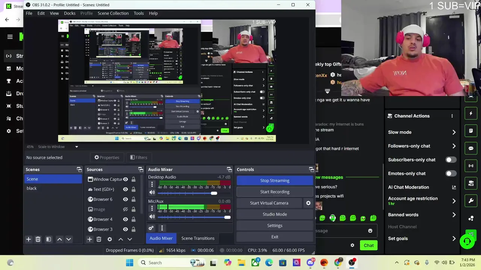Hide the Browser 6 source
Image resolution: width=481 pixels, height=270 pixels.
coord(126,199)
